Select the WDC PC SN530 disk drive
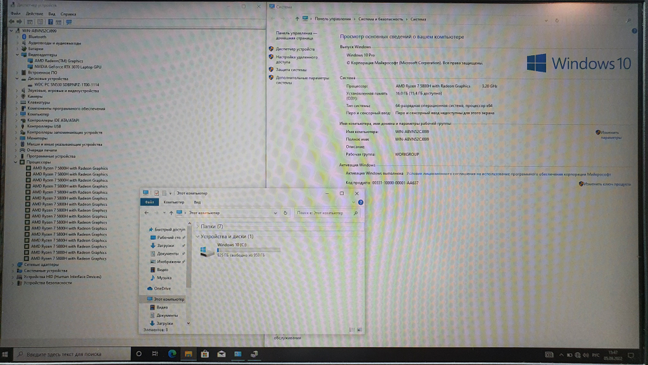The height and width of the screenshot is (365, 648). pos(67,85)
